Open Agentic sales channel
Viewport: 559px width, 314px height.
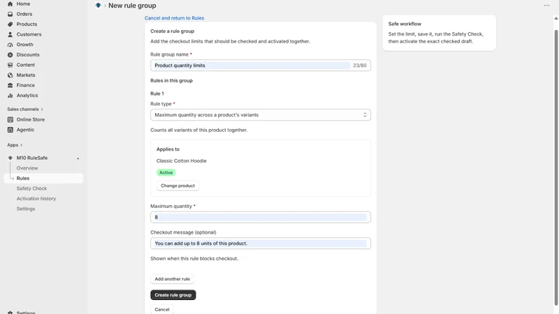(x=25, y=130)
